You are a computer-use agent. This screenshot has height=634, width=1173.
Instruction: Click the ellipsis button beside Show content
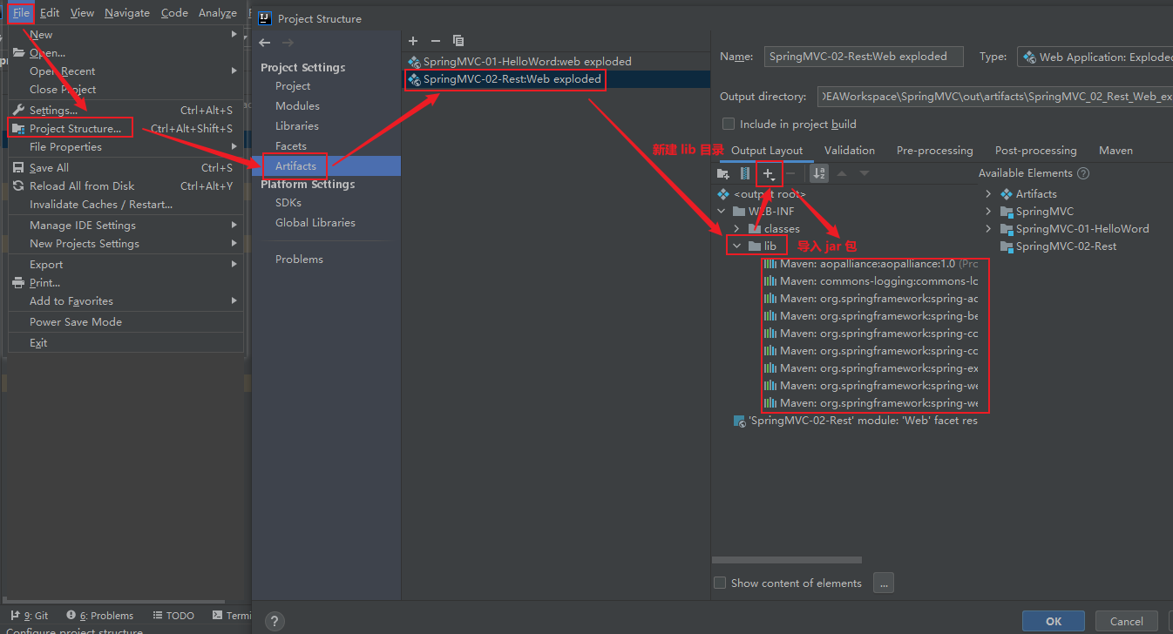pyautogui.click(x=883, y=583)
